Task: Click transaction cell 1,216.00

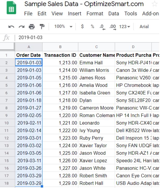Action: (x=60, y=85)
